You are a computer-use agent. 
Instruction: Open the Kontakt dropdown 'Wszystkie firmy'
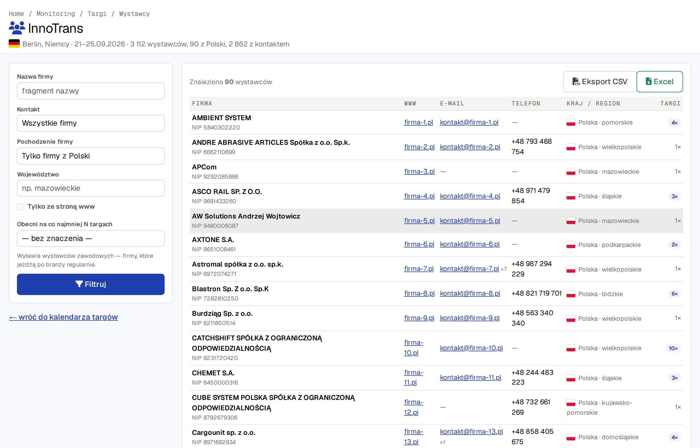coord(91,123)
